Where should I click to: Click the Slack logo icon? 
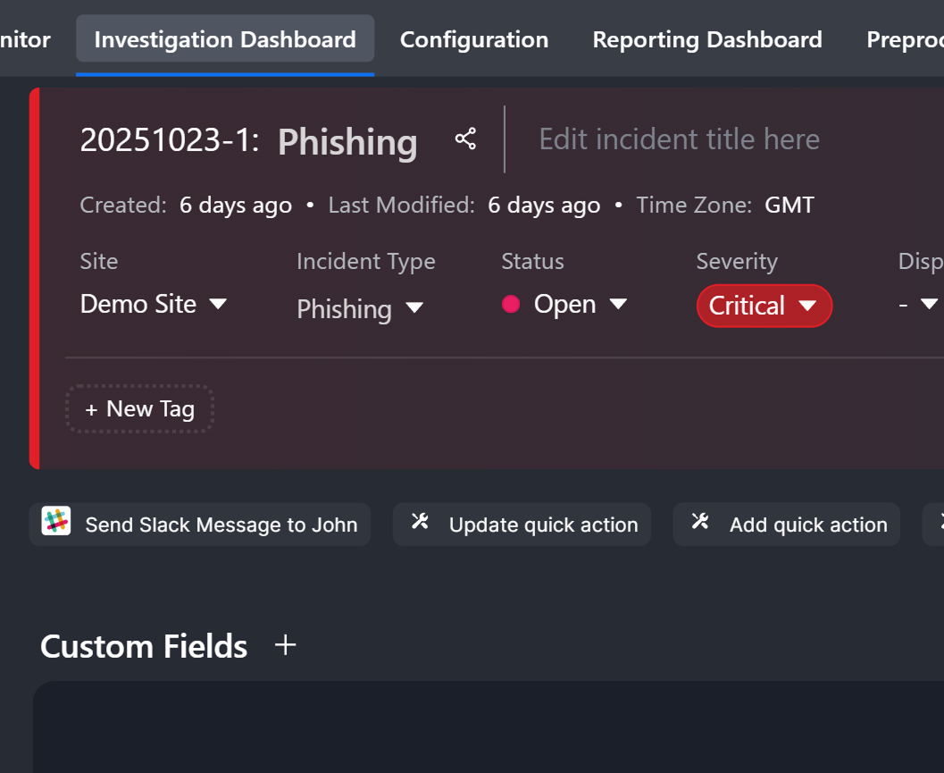[56, 524]
